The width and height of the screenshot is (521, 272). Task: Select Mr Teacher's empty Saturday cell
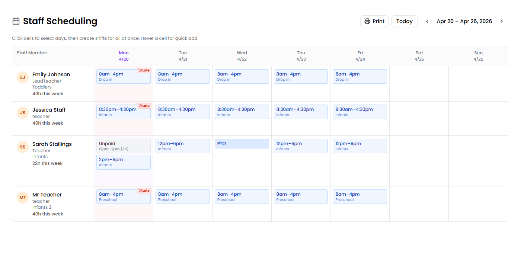(x=419, y=204)
